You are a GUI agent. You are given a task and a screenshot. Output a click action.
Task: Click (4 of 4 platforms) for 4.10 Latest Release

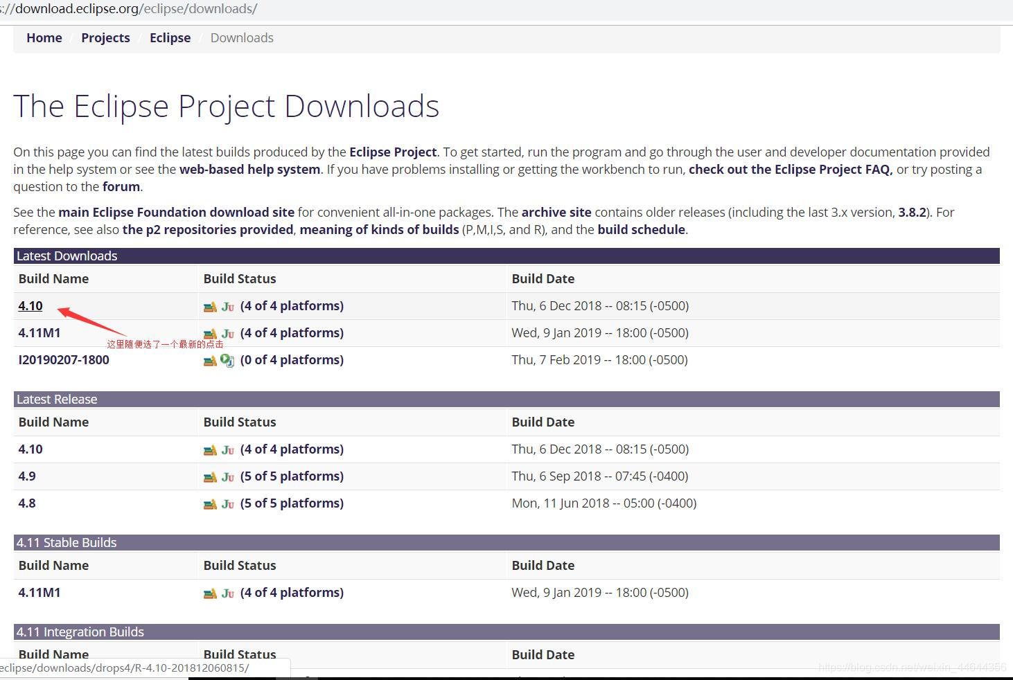[292, 449]
